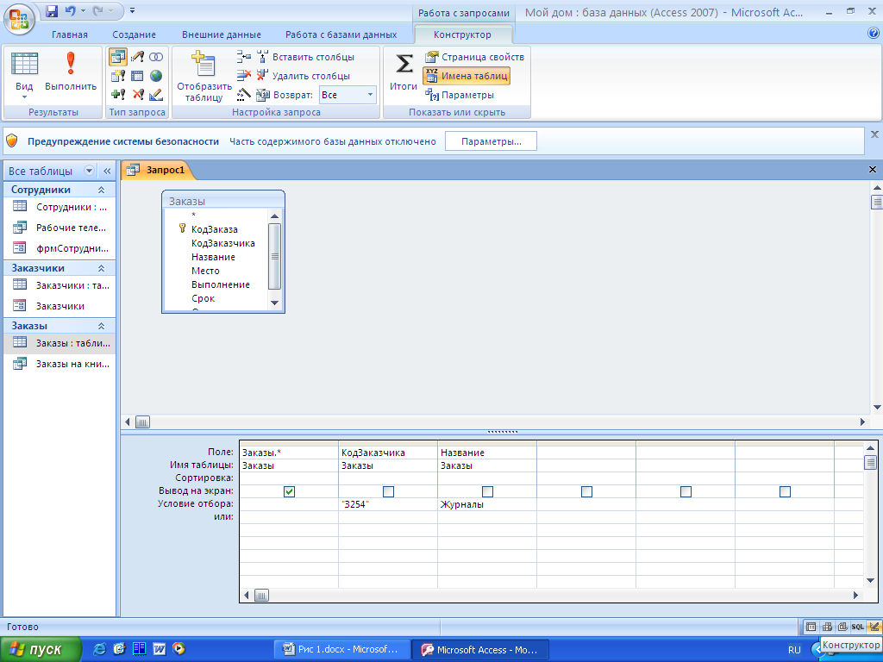Screen dimensions: 883x662
Task: Choose the Union query type icon
Action: (x=156, y=57)
